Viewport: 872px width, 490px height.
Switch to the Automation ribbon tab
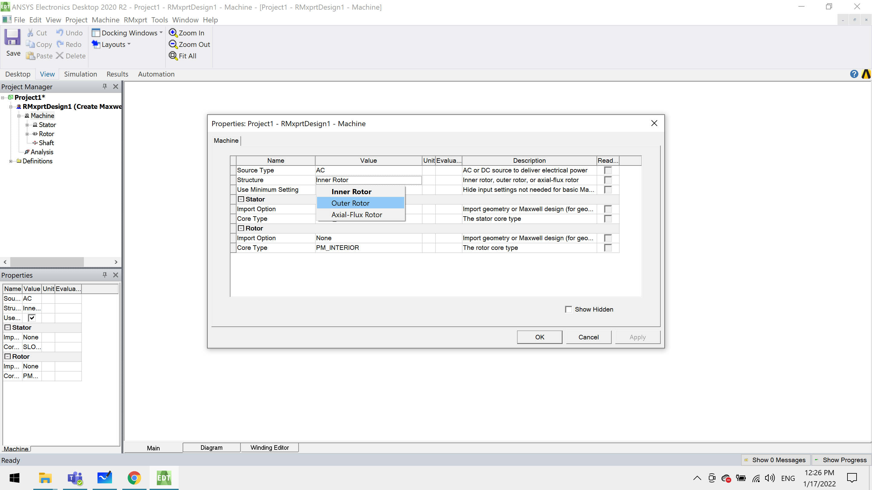click(156, 74)
